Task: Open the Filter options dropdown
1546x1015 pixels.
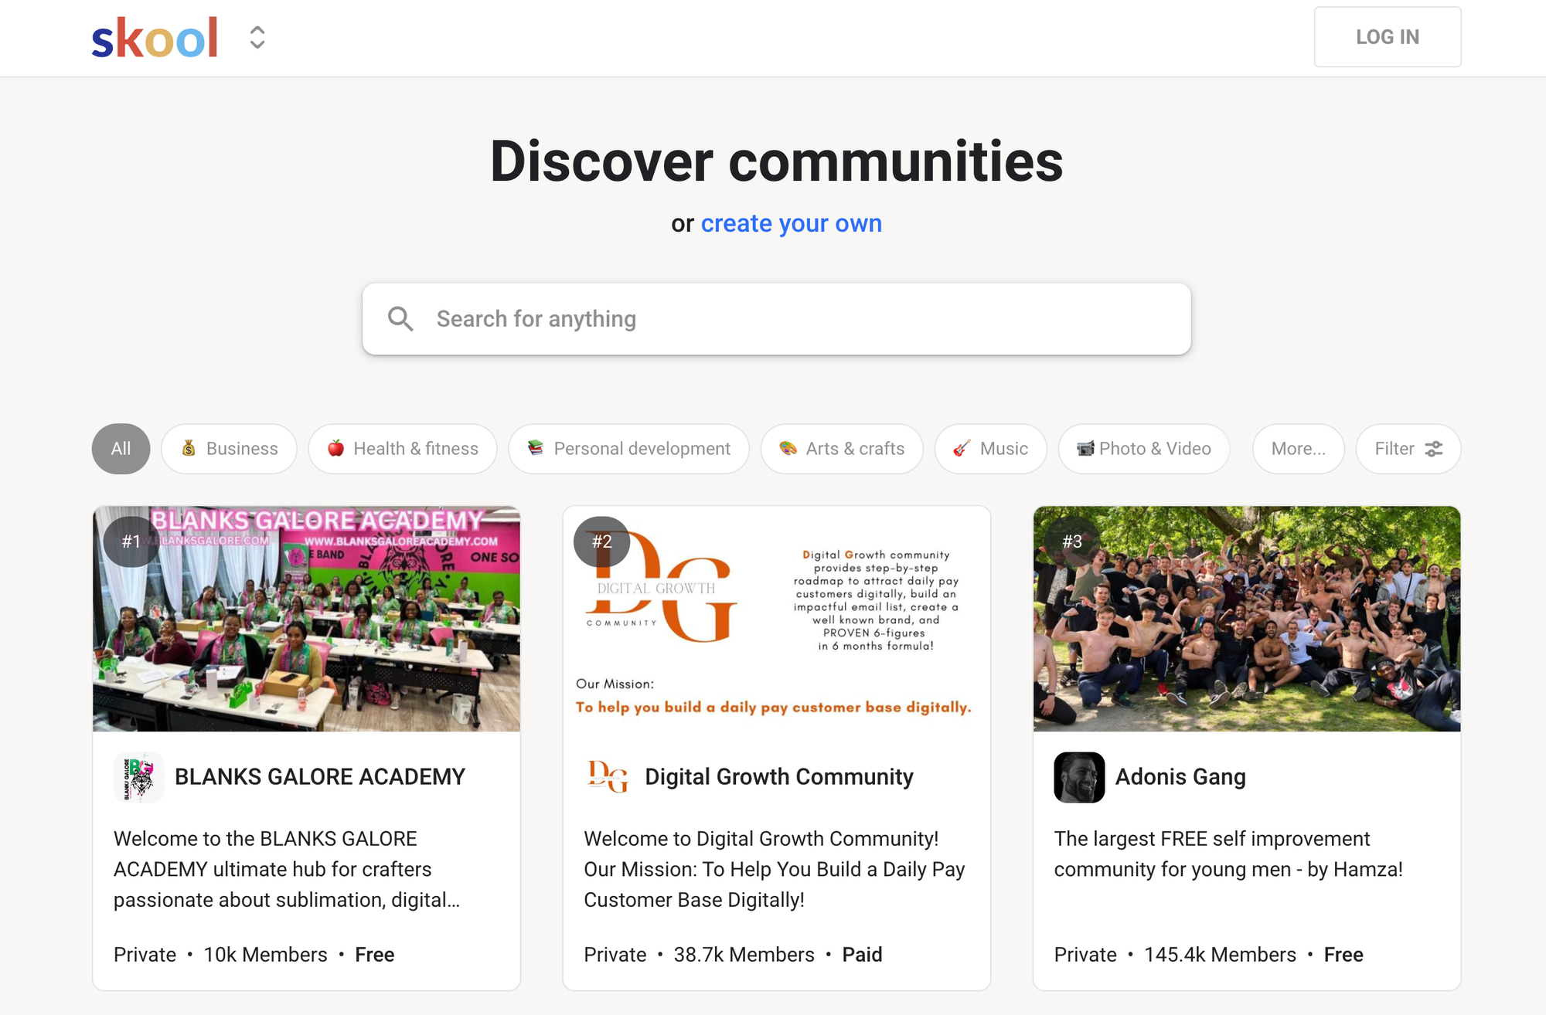Action: (x=1408, y=449)
